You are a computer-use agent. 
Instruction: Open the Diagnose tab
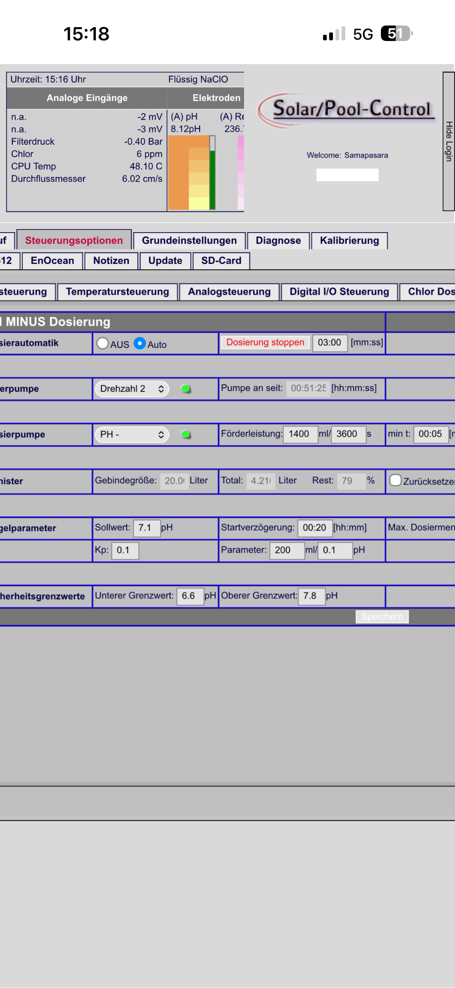[x=278, y=241]
